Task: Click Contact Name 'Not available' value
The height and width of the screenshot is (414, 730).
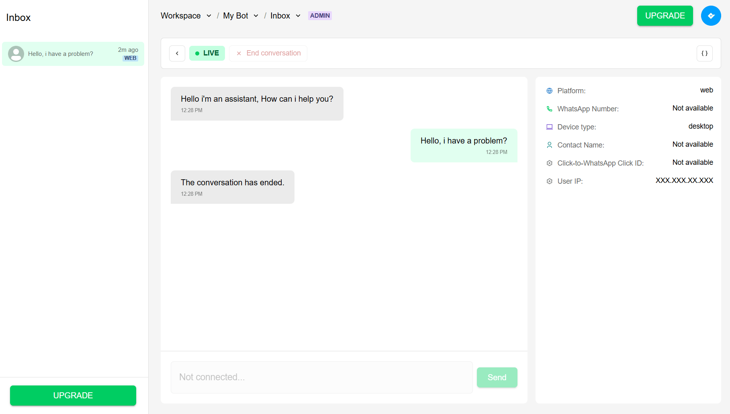Action: pos(693,144)
